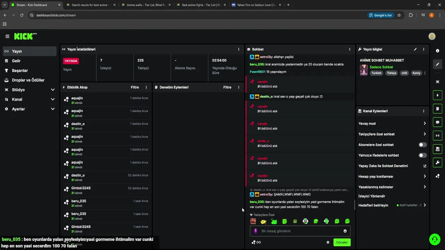The height and width of the screenshot is (250, 445).
Task: Click the İzleyici Yönlendir option
Action: [x=372, y=196]
